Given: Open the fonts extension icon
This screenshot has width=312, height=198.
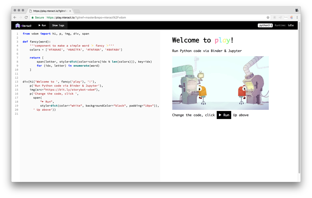Looking at the screenshot, I should coord(286,17).
